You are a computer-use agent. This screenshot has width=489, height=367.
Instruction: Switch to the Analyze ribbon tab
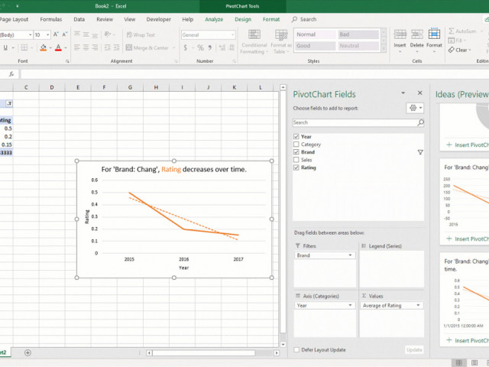[214, 19]
